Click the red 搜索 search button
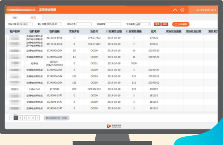 (157, 24)
